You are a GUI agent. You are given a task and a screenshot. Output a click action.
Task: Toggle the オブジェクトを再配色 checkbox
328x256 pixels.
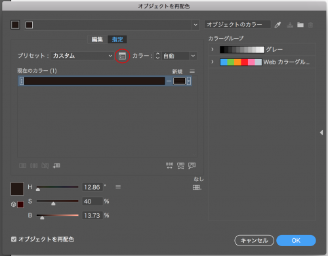coord(14,239)
